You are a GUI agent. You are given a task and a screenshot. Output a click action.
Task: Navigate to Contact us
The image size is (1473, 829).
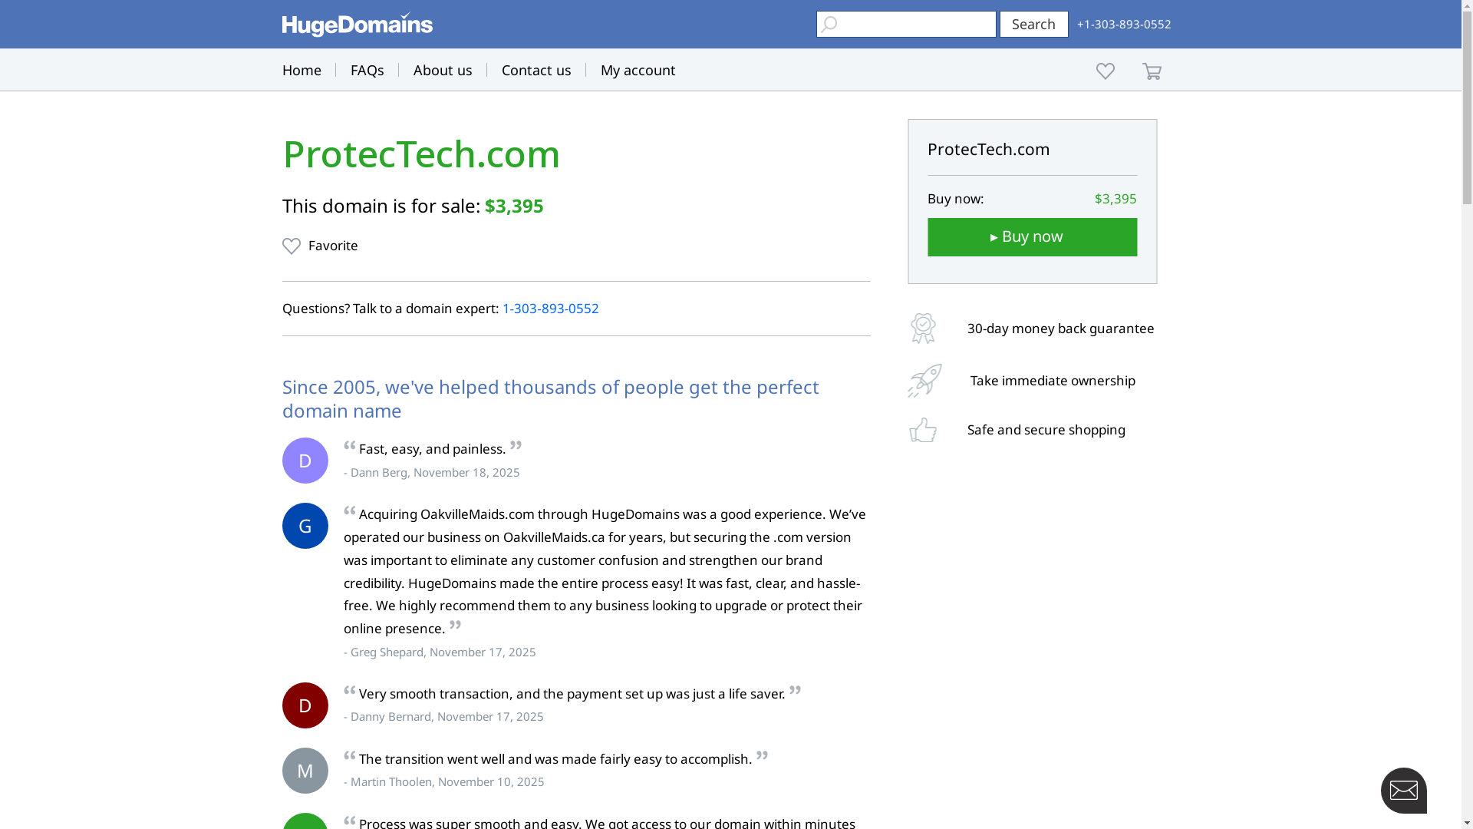tap(536, 70)
